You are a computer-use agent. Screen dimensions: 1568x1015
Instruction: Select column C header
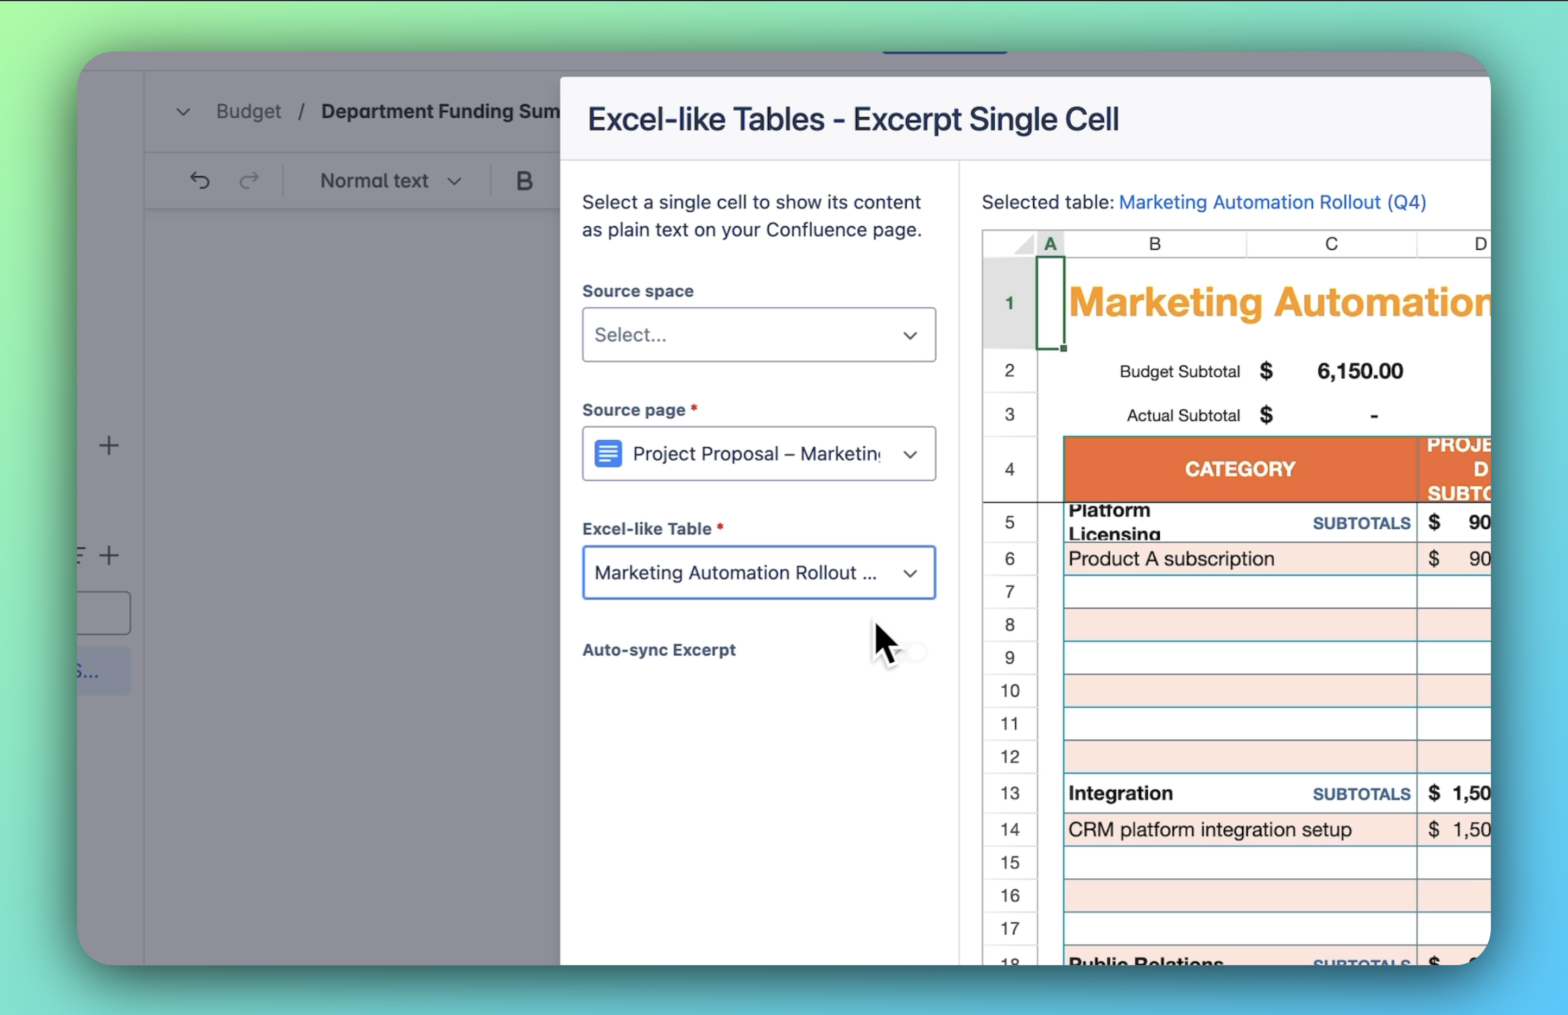tap(1331, 244)
